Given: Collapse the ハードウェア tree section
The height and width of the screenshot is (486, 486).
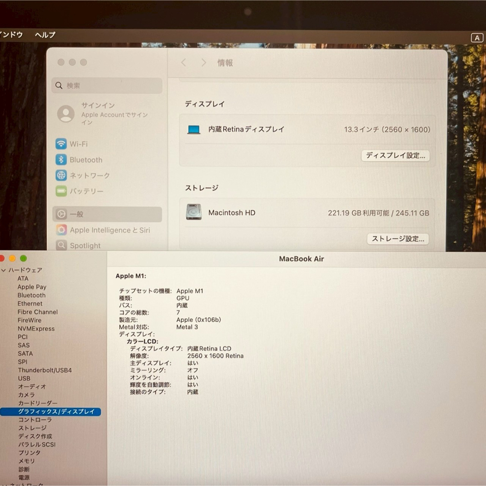Looking at the screenshot, I should coord(4,270).
